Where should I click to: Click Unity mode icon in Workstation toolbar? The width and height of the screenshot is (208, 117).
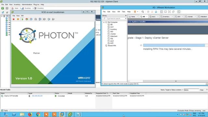[173, 12]
